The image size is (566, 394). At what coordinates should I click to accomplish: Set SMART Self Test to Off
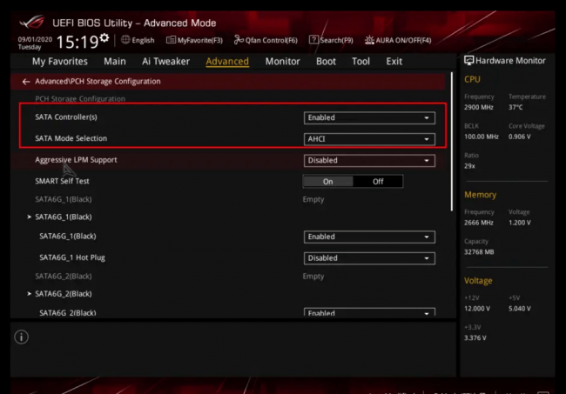point(378,181)
